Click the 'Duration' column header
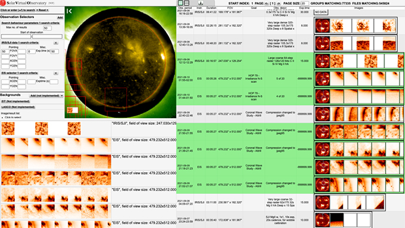405x228 pixels. [x=211, y=8]
